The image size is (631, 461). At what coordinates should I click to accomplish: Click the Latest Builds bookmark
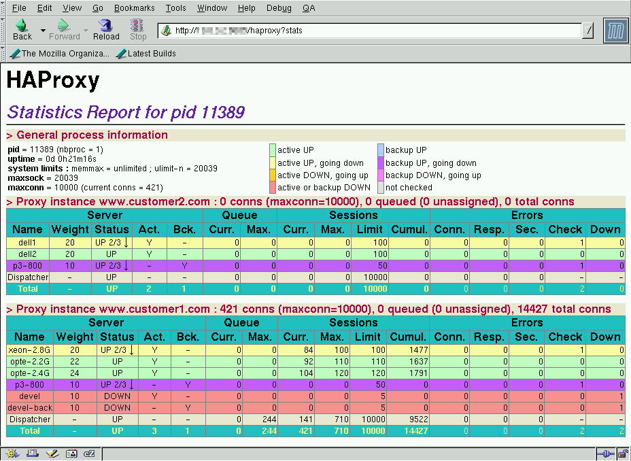tap(146, 54)
